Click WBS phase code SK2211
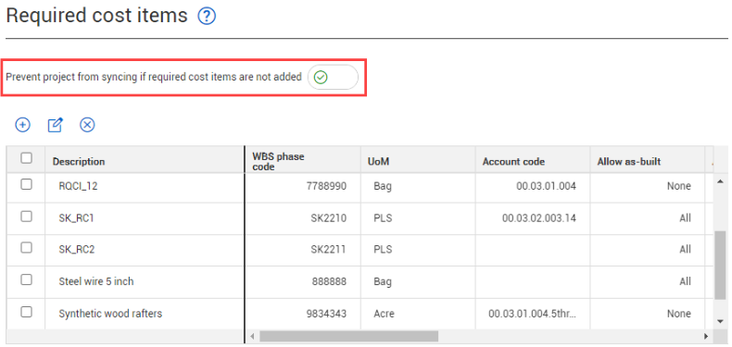 [x=329, y=250]
